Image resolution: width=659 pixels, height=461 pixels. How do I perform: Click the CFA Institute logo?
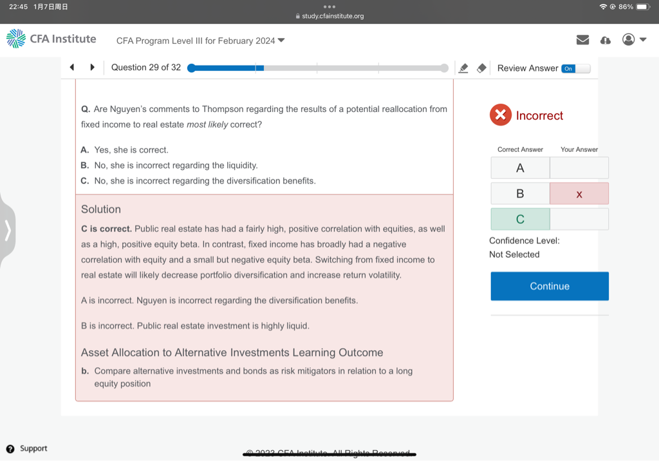51,39
